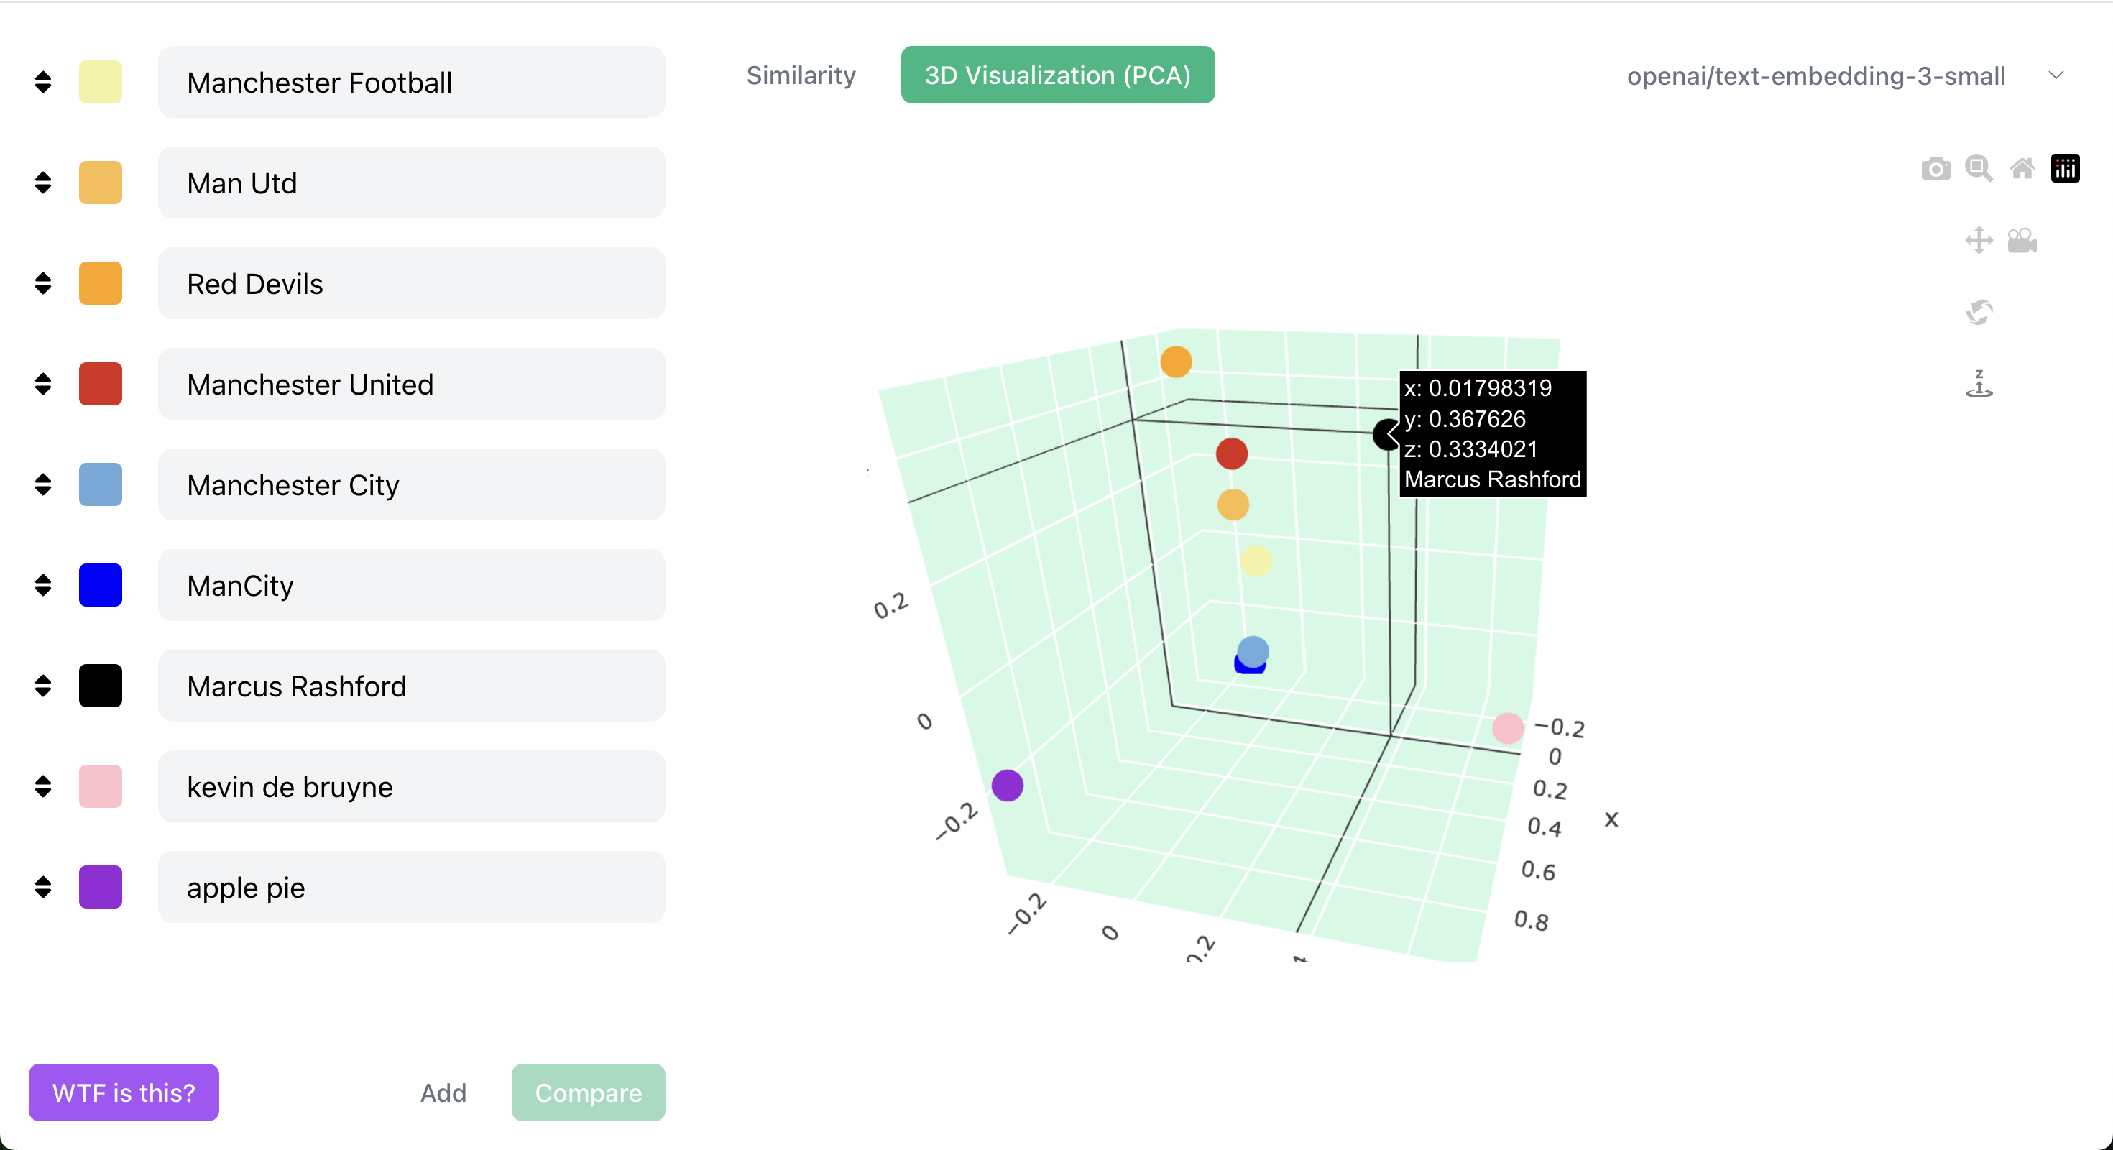Click the Red Devils text field

[x=411, y=284]
